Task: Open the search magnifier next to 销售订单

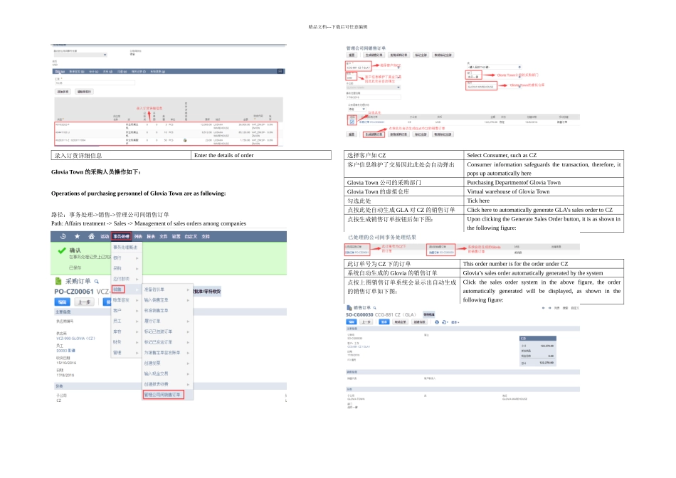Action: (374, 308)
